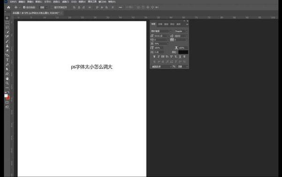Collapse the Character panel with double-arrow
The width and height of the screenshot is (282, 177).
184,21
